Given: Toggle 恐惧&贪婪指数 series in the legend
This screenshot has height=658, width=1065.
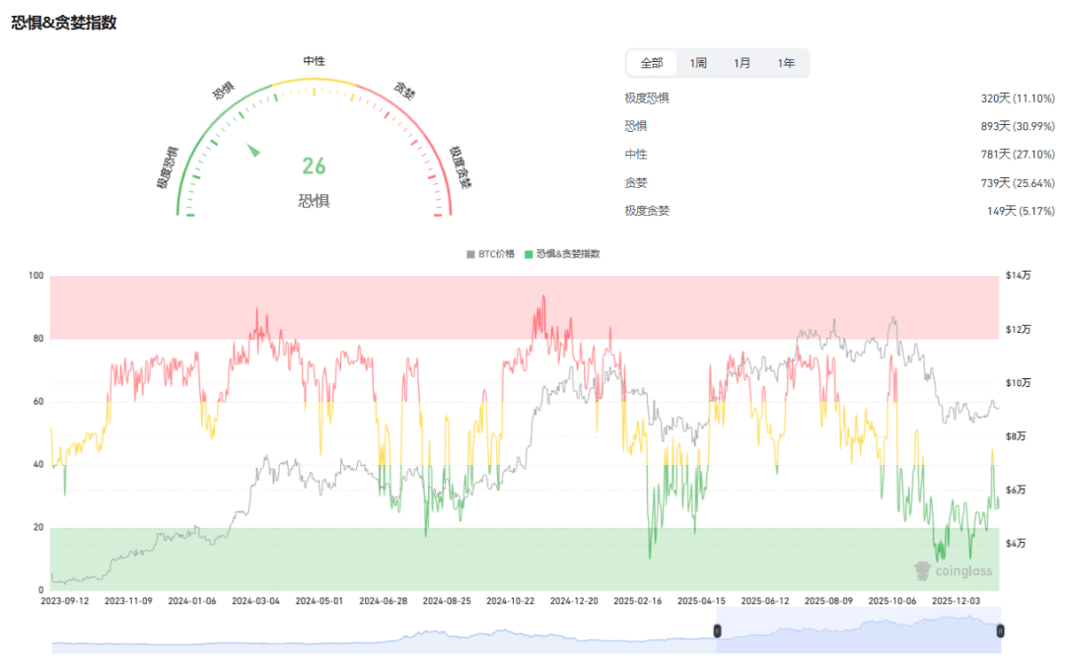Looking at the screenshot, I should tap(562, 254).
